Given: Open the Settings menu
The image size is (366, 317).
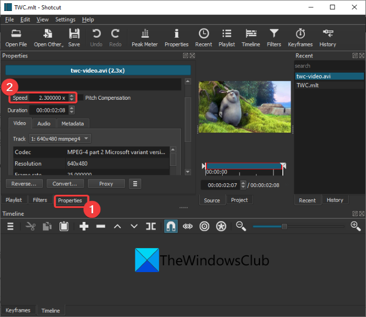Looking at the screenshot, I should click(x=65, y=19).
